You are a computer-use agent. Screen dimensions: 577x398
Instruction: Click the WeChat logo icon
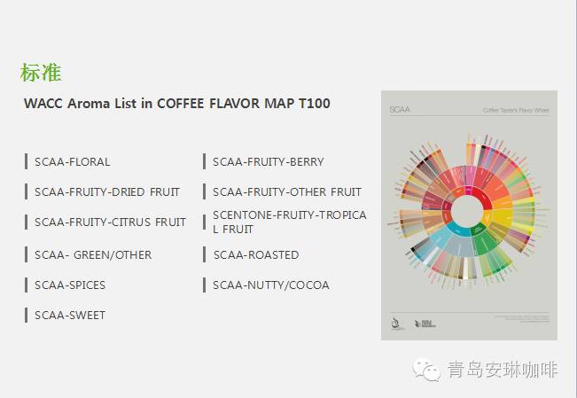pyautogui.click(x=426, y=370)
